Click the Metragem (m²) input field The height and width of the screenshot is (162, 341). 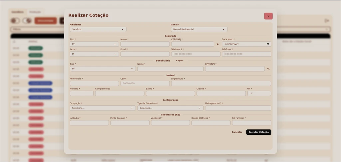pos(238,108)
